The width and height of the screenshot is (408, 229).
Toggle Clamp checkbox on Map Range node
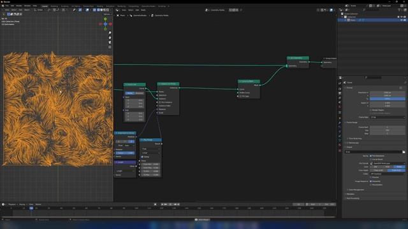[142, 157]
